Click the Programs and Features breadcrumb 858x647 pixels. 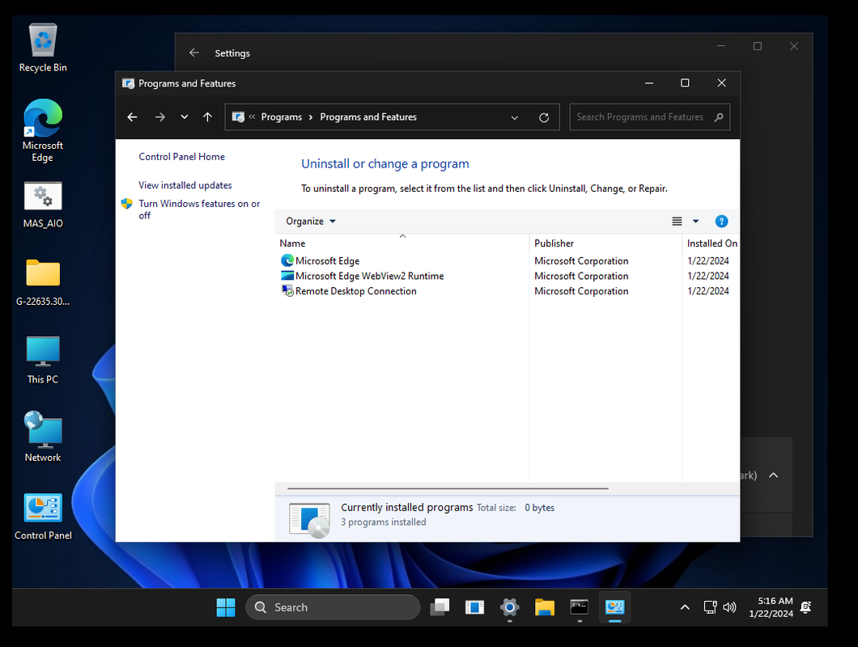[x=368, y=117]
